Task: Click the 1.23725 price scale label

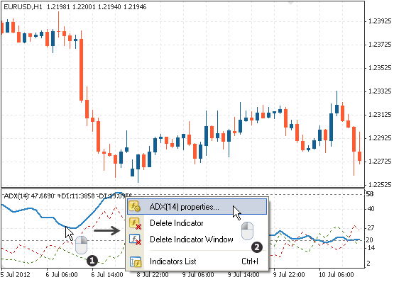Action: [380, 45]
